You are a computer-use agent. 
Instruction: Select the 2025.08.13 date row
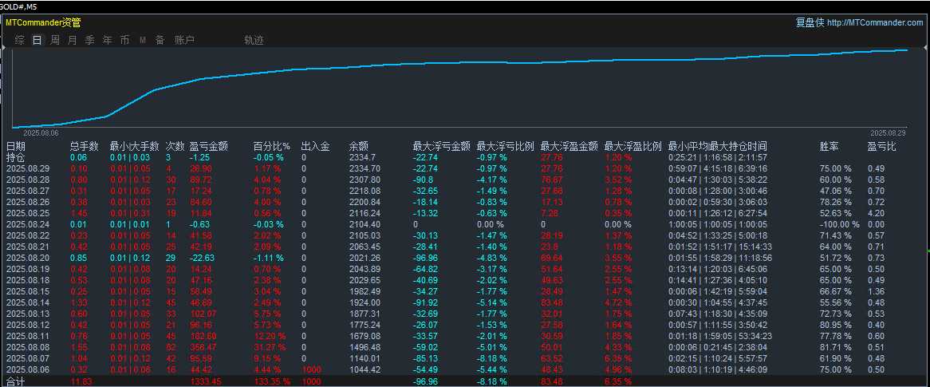[27, 314]
